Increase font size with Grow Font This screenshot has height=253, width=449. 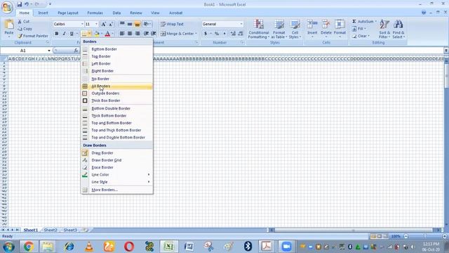pyautogui.click(x=104, y=24)
